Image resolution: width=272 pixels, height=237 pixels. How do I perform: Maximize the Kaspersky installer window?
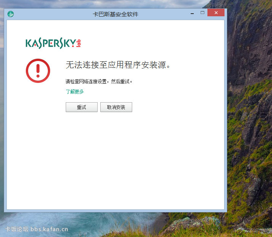202,12
